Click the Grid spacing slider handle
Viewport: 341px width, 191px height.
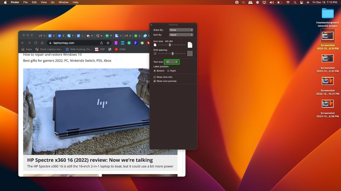pos(172,53)
